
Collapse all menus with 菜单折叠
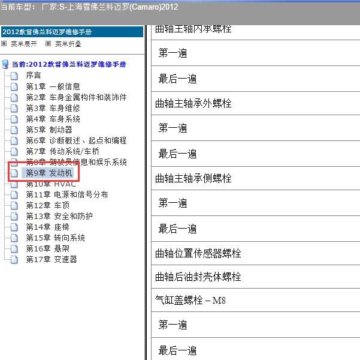pyautogui.click(x=68, y=44)
